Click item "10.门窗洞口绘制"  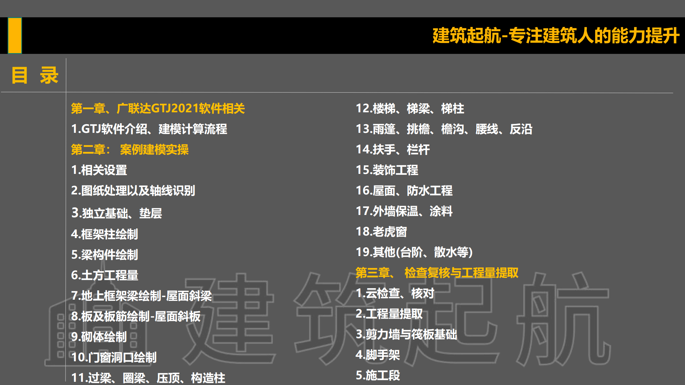(114, 357)
